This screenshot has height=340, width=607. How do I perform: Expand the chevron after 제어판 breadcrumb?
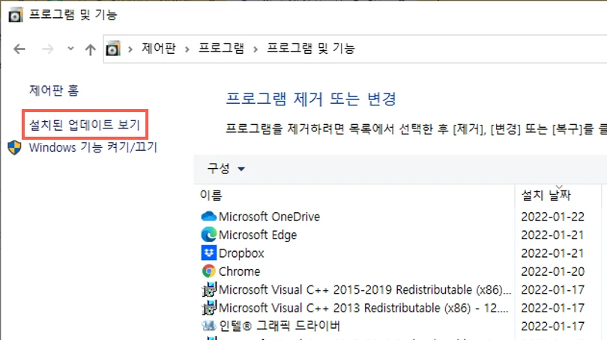(187, 49)
